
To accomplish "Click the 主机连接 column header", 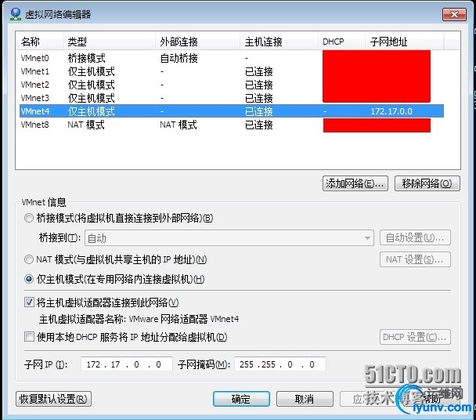I will [x=279, y=42].
